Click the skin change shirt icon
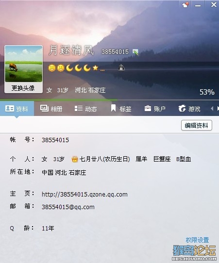Image resolution: width=219 pixels, height=263 pixels. (x=185, y=5)
